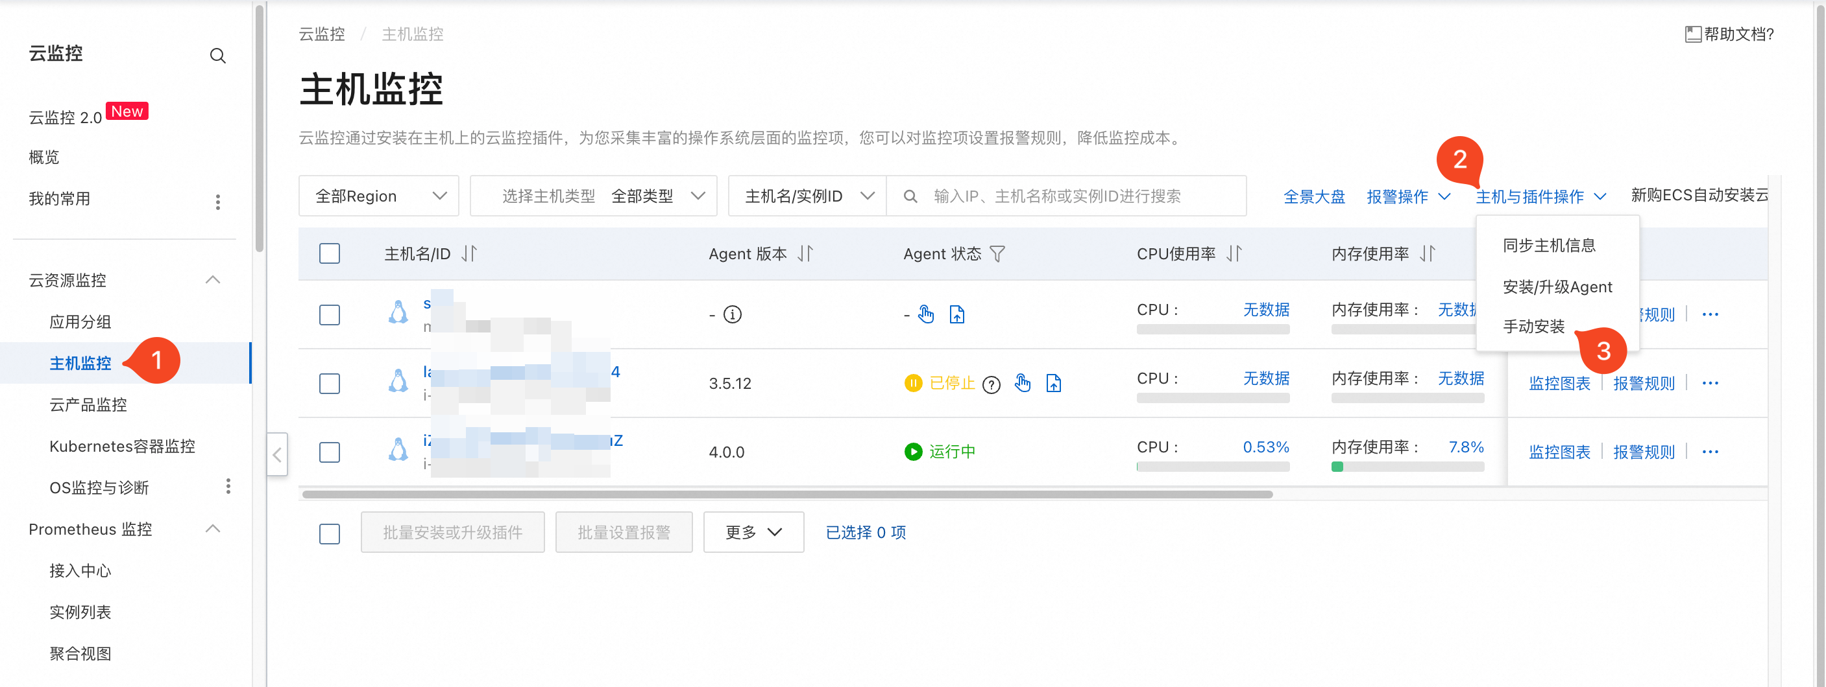Open the 更多 dropdown button
1826x687 pixels.
(x=753, y=532)
